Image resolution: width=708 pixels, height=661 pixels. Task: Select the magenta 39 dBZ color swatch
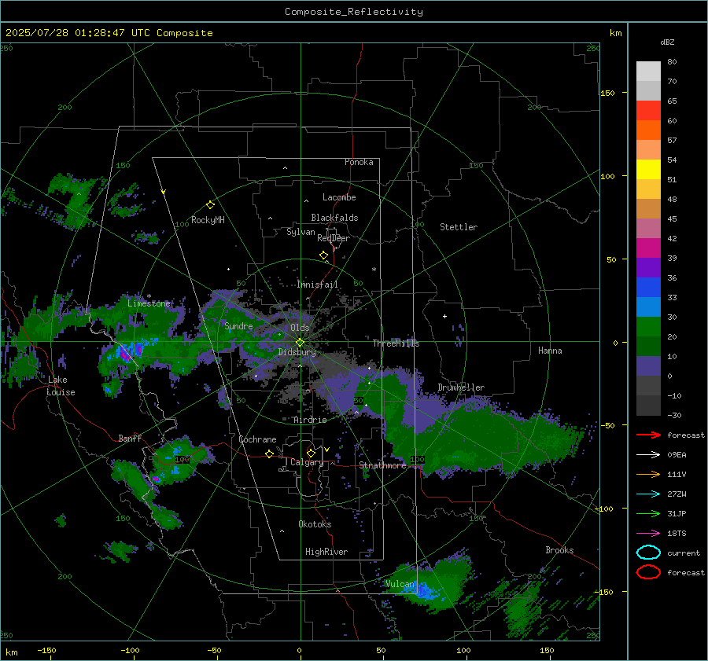point(648,248)
